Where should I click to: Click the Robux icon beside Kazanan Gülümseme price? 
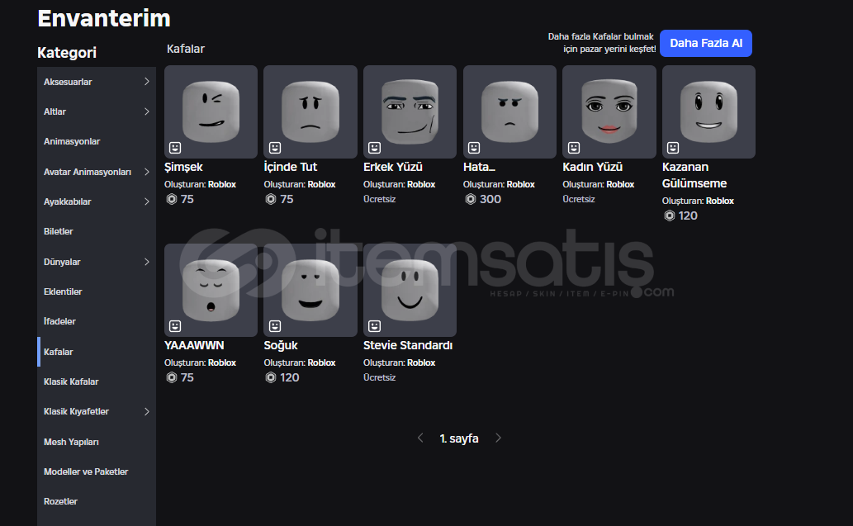[x=670, y=216]
